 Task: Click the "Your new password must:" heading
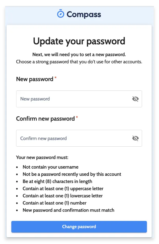click(x=42, y=157)
